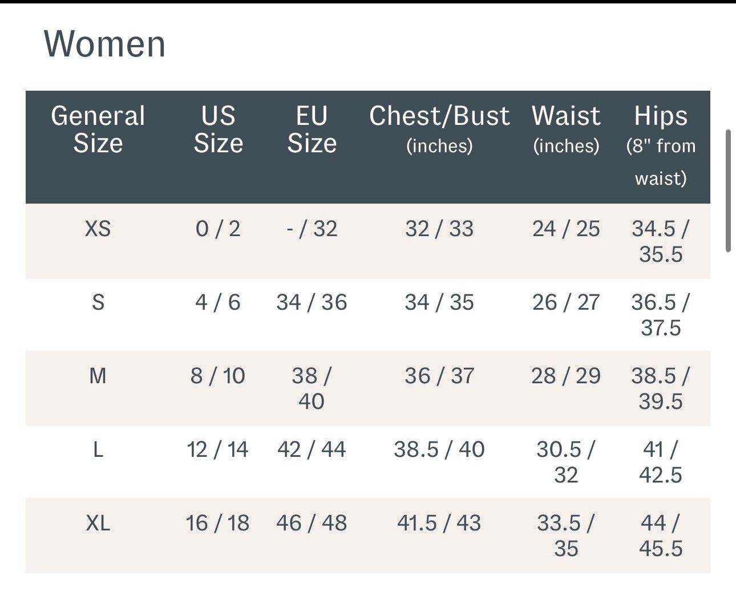Click the waist value 30.5 / 32
This screenshot has width=736, height=596.
[566, 463]
